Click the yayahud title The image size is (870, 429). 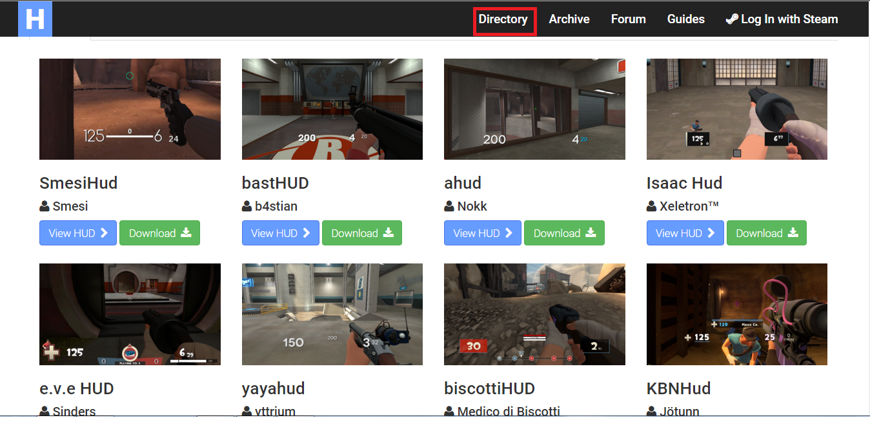click(274, 388)
